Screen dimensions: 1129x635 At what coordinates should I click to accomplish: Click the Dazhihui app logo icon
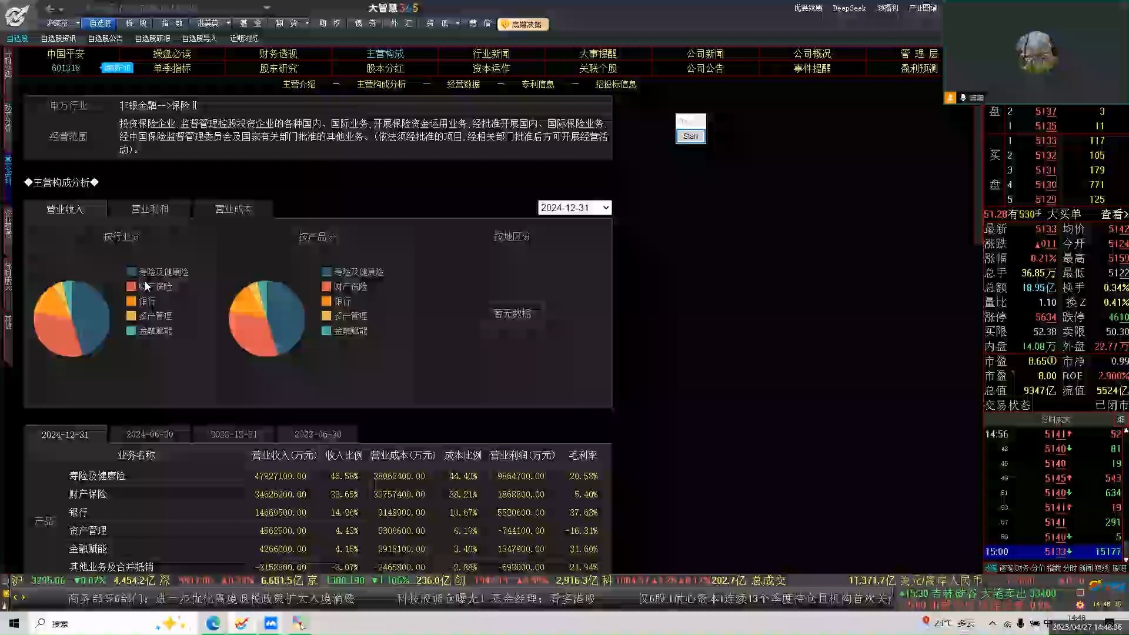(x=16, y=16)
